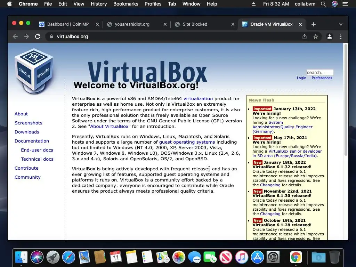
Task: Open System Preferences gear in Dock
Action: point(273,257)
